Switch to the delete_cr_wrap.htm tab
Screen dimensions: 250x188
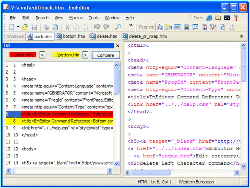(x=144, y=36)
